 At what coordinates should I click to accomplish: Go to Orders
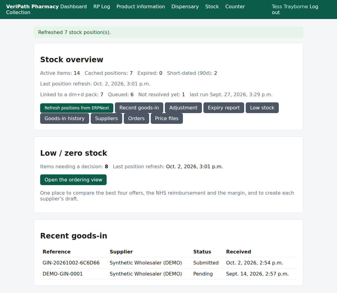[136, 118]
